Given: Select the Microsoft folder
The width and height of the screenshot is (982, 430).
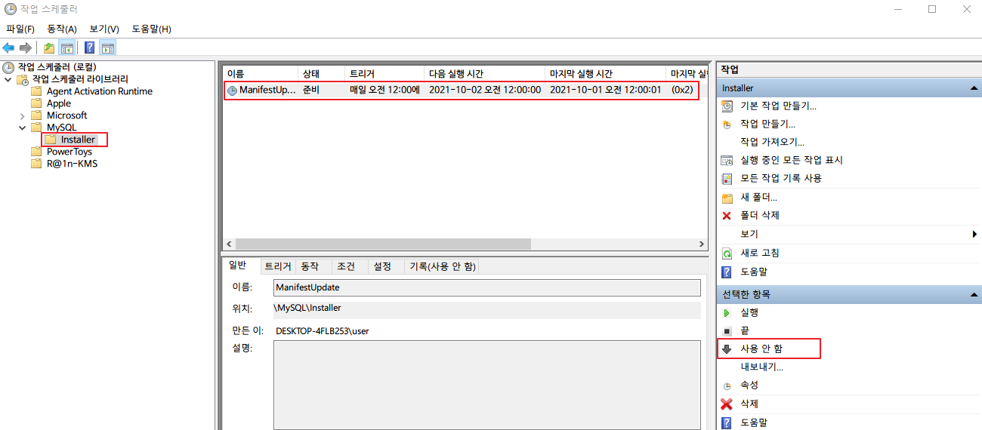Looking at the screenshot, I should (67, 115).
